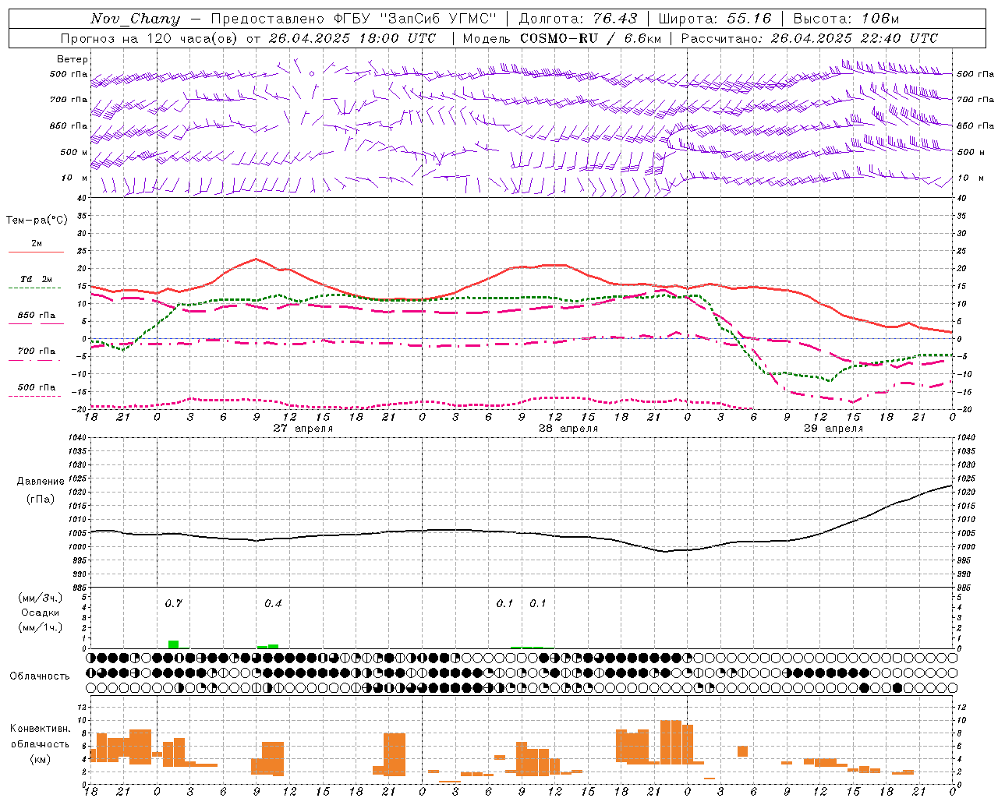The height and width of the screenshot is (798, 998).
Task: Click the "Широта: 55.16" header value
Action: click(715, 19)
